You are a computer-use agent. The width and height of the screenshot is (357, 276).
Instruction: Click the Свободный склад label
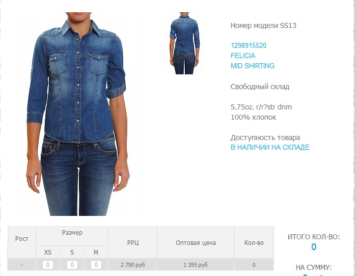coord(260,87)
